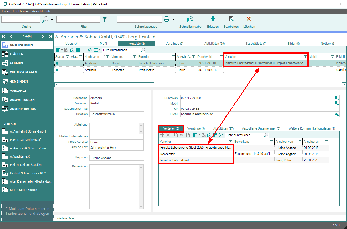Click the Löschen delete button
Image resolution: width=347 pixels, height=229 pixels.
pyautogui.click(x=249, y=22)
